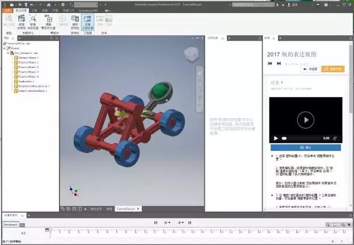Click the ViewCube in the 3D viewport
Screen dimensions: 354x245
click(x=191, y=54)
